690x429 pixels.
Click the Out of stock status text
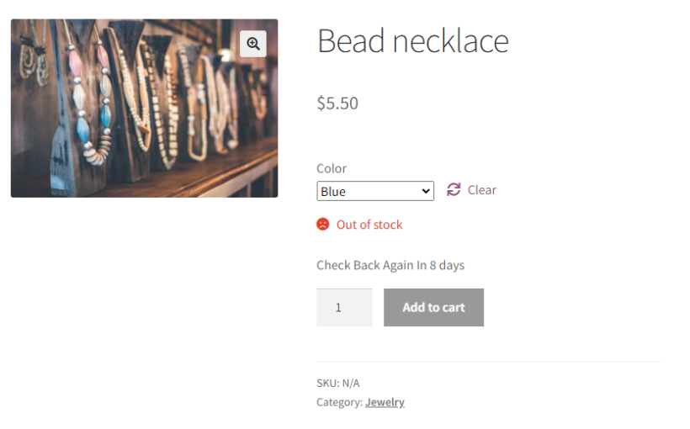coord(369,225)
